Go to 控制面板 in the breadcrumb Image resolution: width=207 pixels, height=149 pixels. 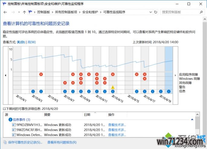(44, 12)
